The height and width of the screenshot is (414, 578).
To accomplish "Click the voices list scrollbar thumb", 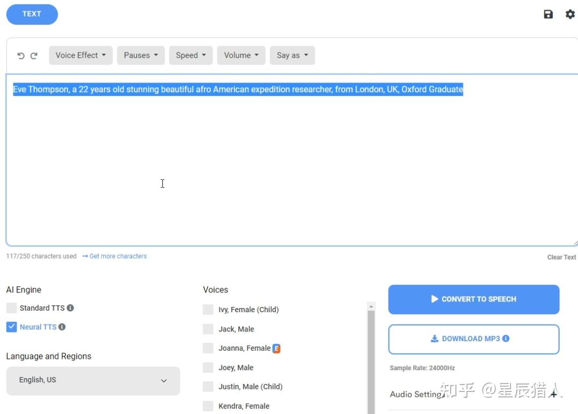I will (371, 362).
